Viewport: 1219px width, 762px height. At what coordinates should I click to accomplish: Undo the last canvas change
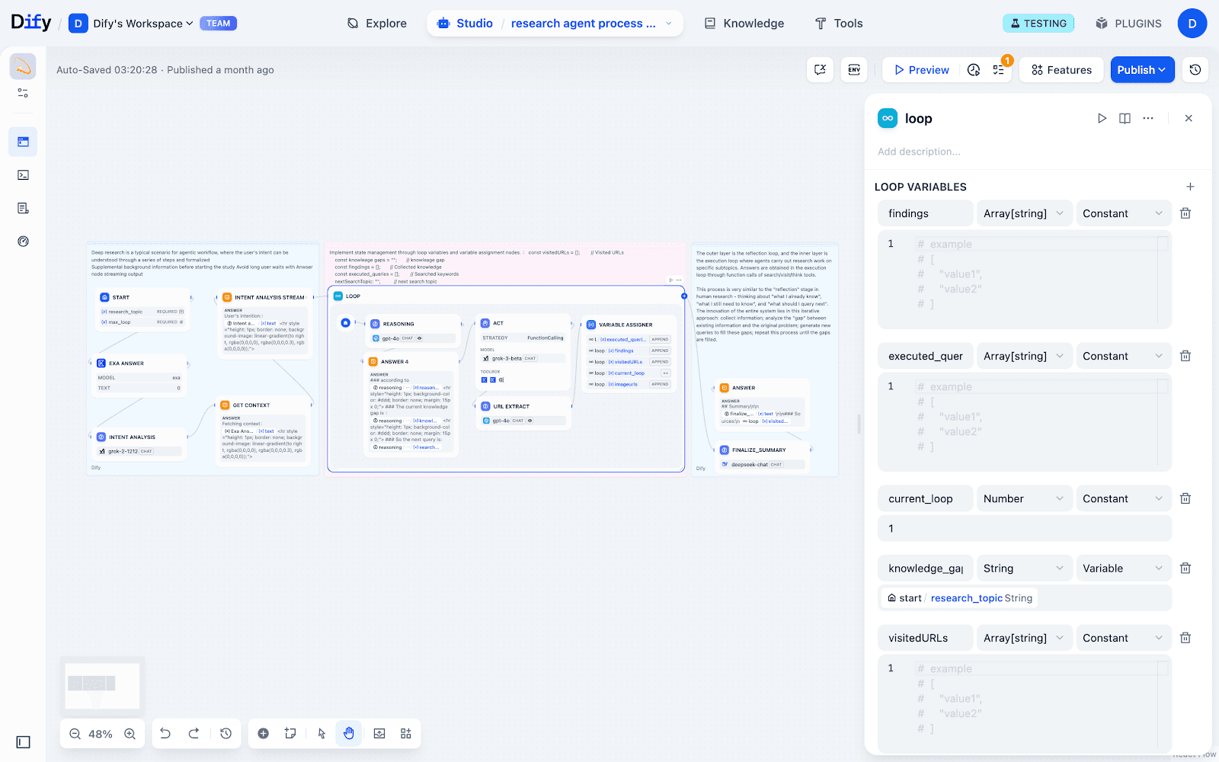pyautogui.click(x=165, y=734)
